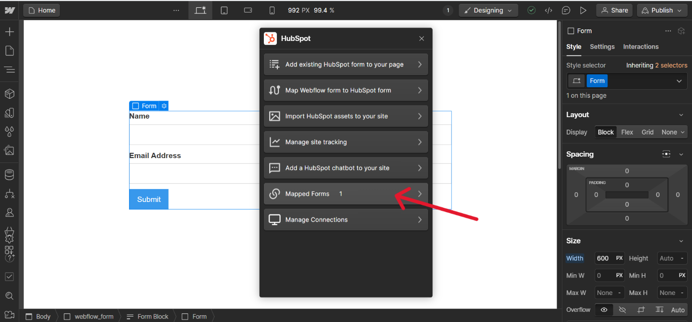692x322 pixels.
Task: Set overflow to Auto
Action: point(678,310)
